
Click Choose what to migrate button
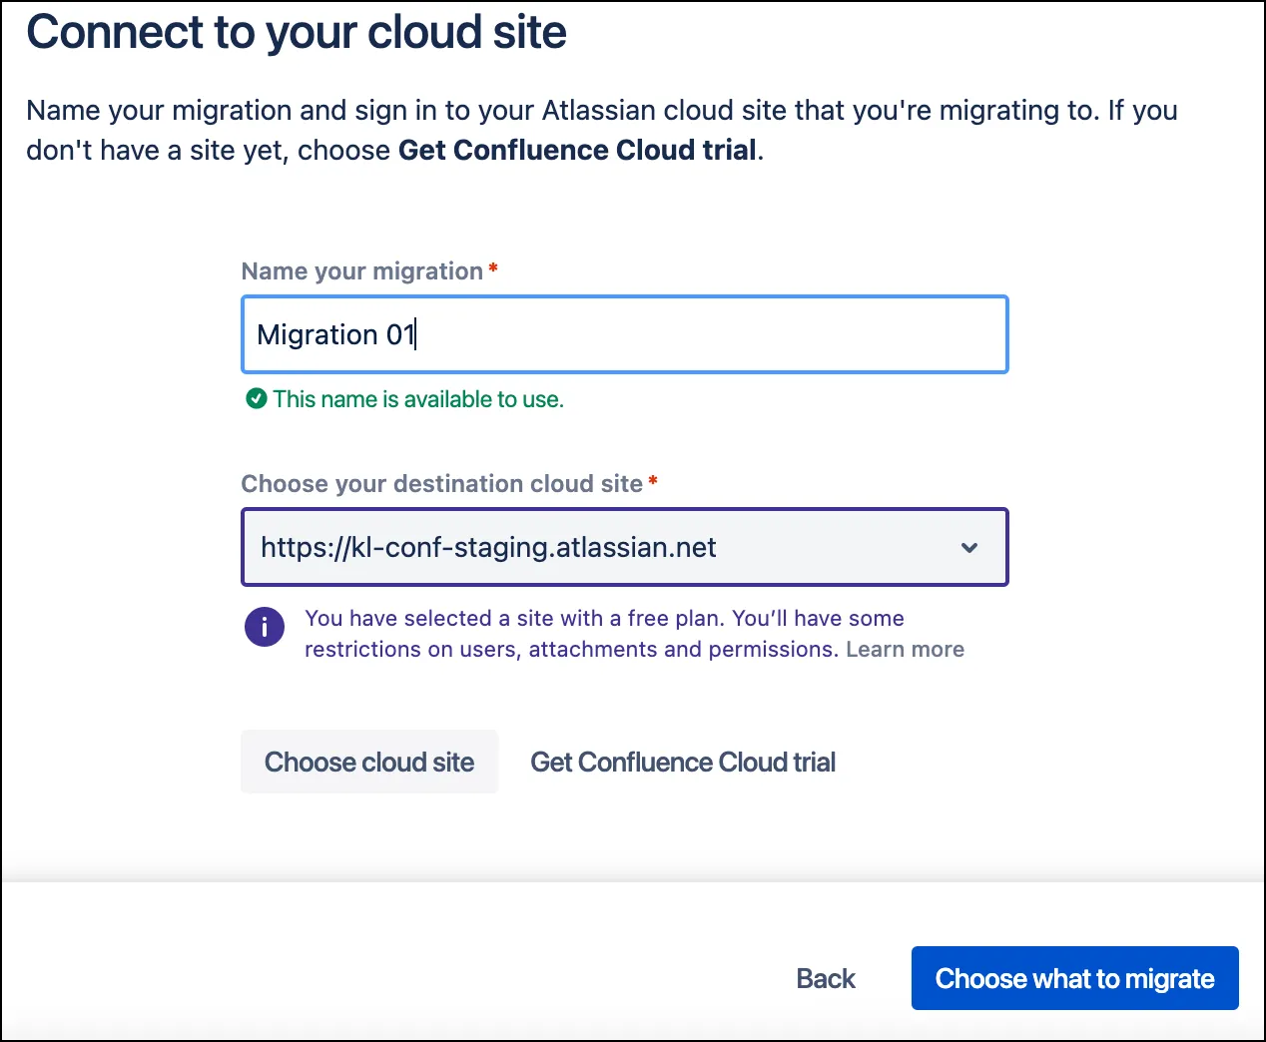coord(1074,978)
